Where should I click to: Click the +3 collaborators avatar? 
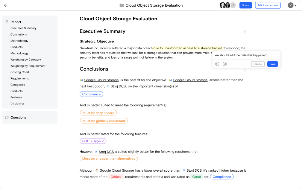click(x=233, y=5)
